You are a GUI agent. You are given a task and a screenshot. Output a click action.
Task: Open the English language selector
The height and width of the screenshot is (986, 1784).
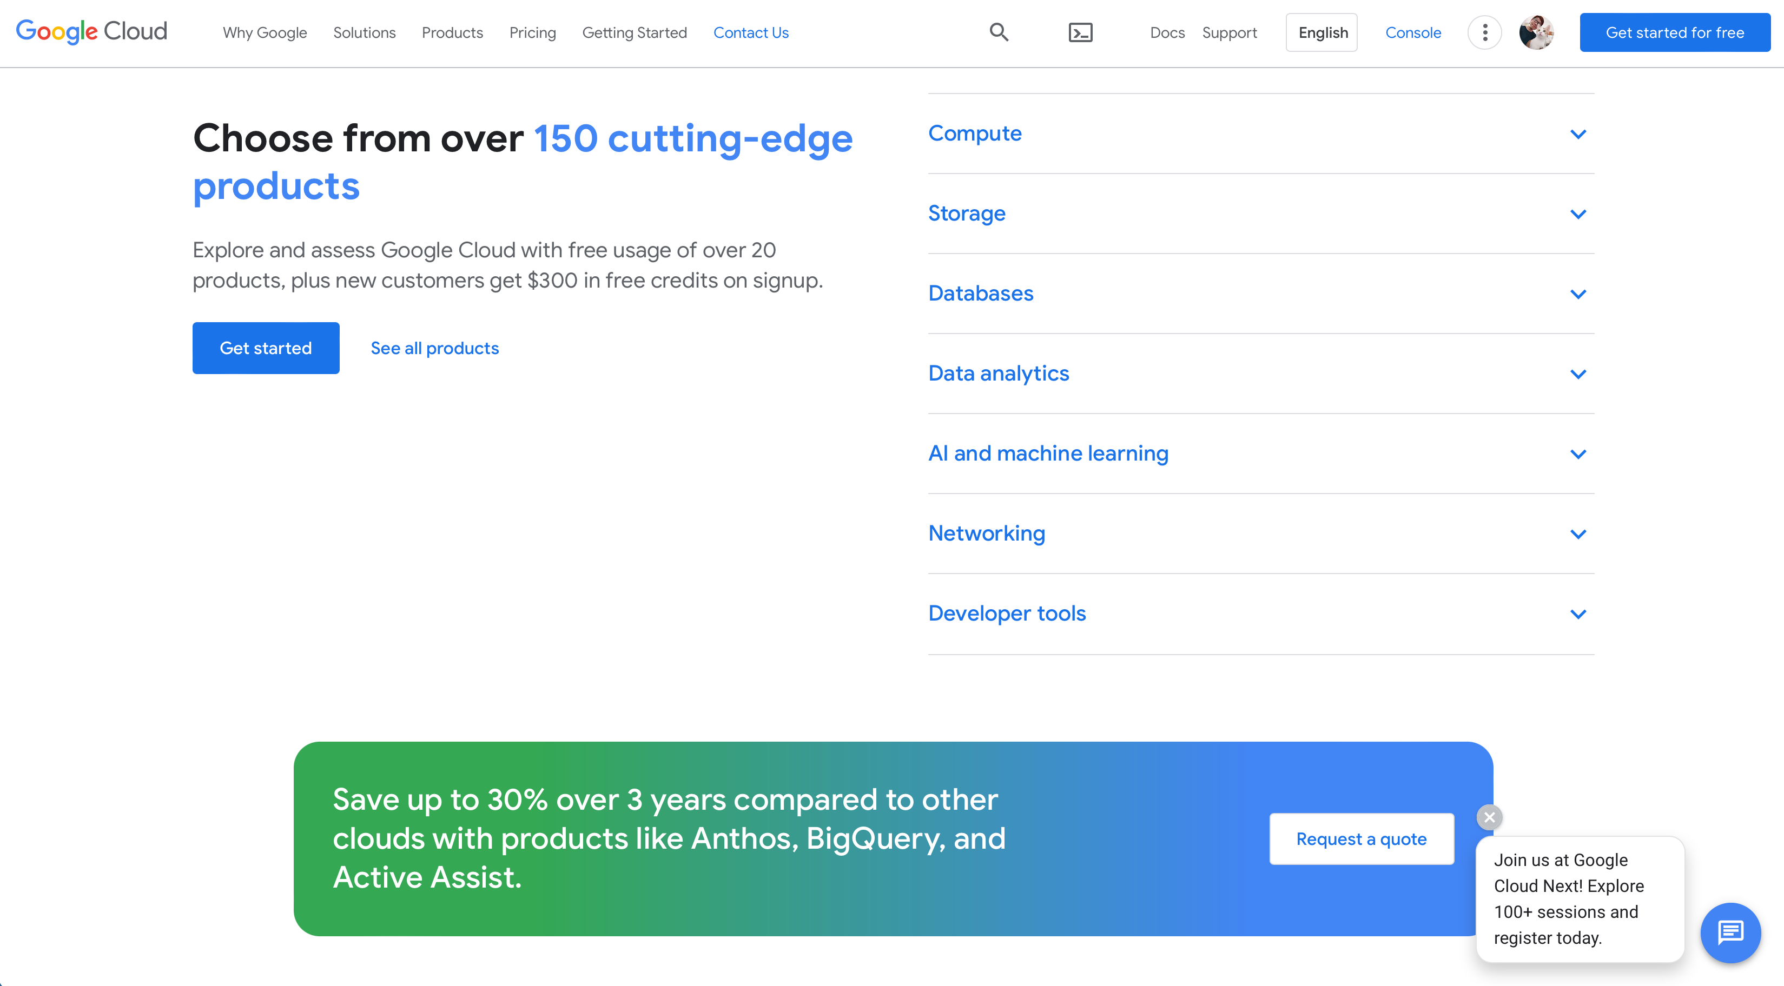click(x=1322, y=32)
